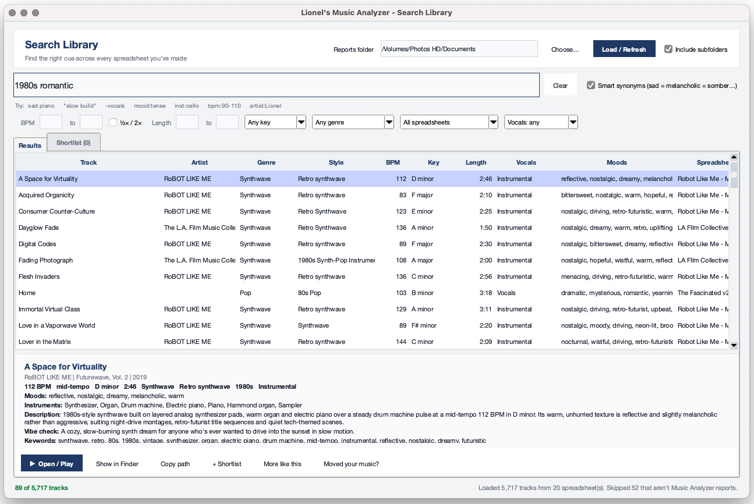Click the Moved your music? link

click(351, 464)
